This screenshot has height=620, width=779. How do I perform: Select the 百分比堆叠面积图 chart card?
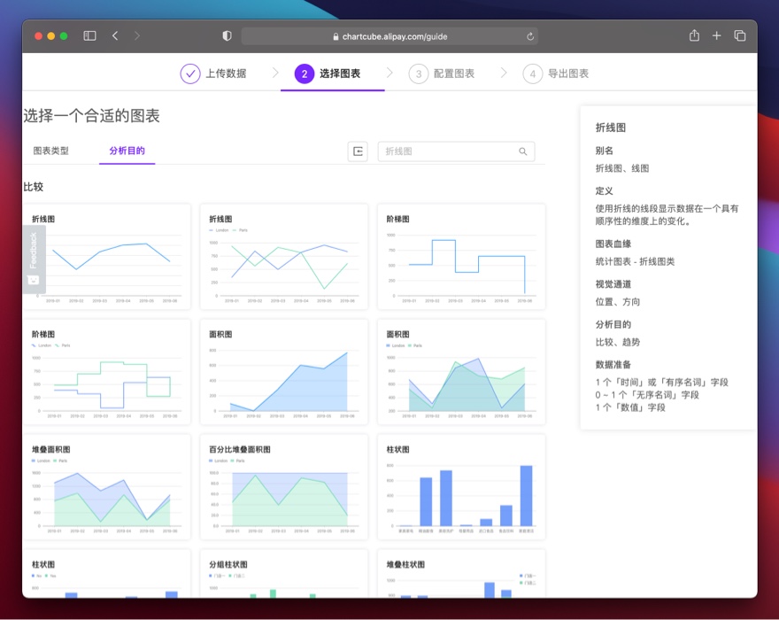283,487
